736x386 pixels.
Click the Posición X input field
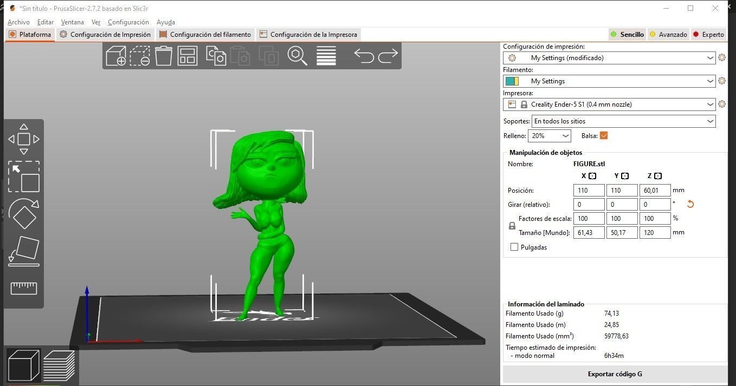589,191
